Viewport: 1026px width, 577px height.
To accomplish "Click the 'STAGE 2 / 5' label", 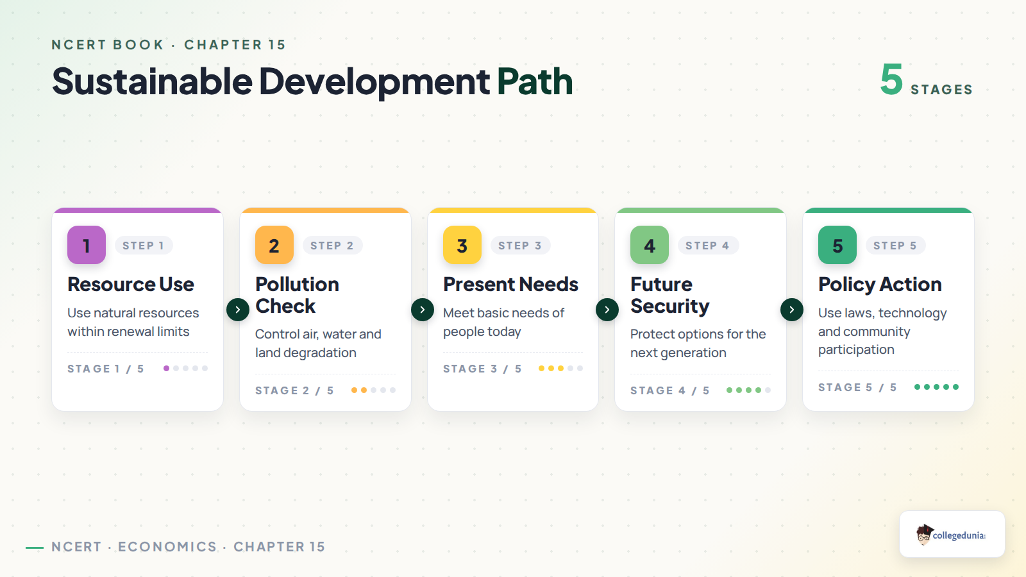I will coord(294,390).
